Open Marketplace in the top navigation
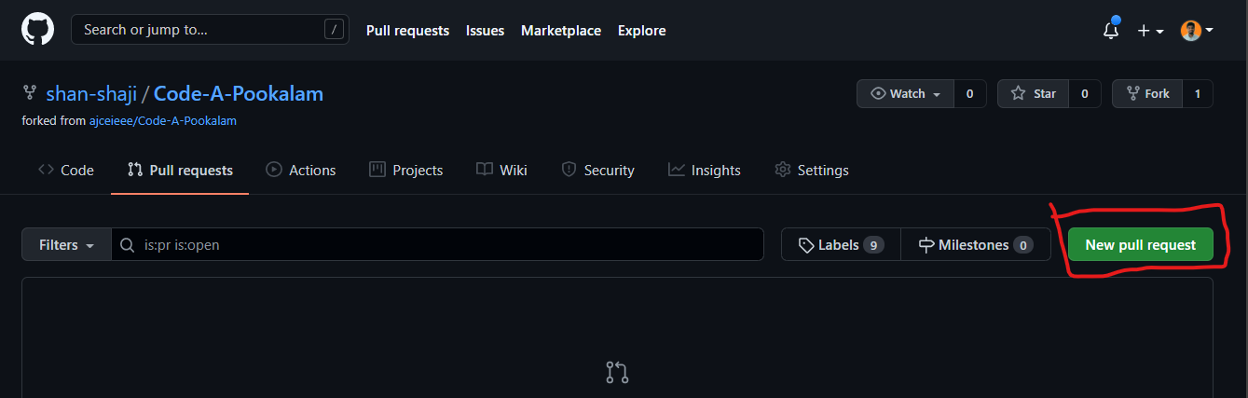Image resolution: width=1248 pixels, height=398 pixels. (561, 31)
